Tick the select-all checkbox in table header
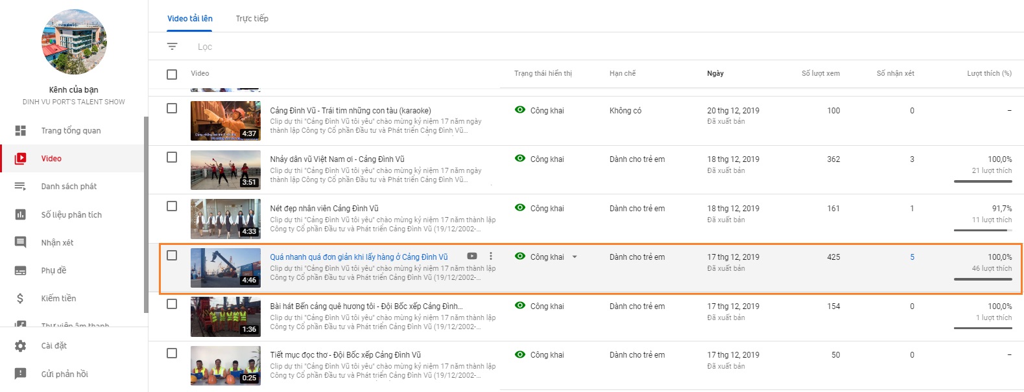1024x392 pixels. tap(172, 74)
